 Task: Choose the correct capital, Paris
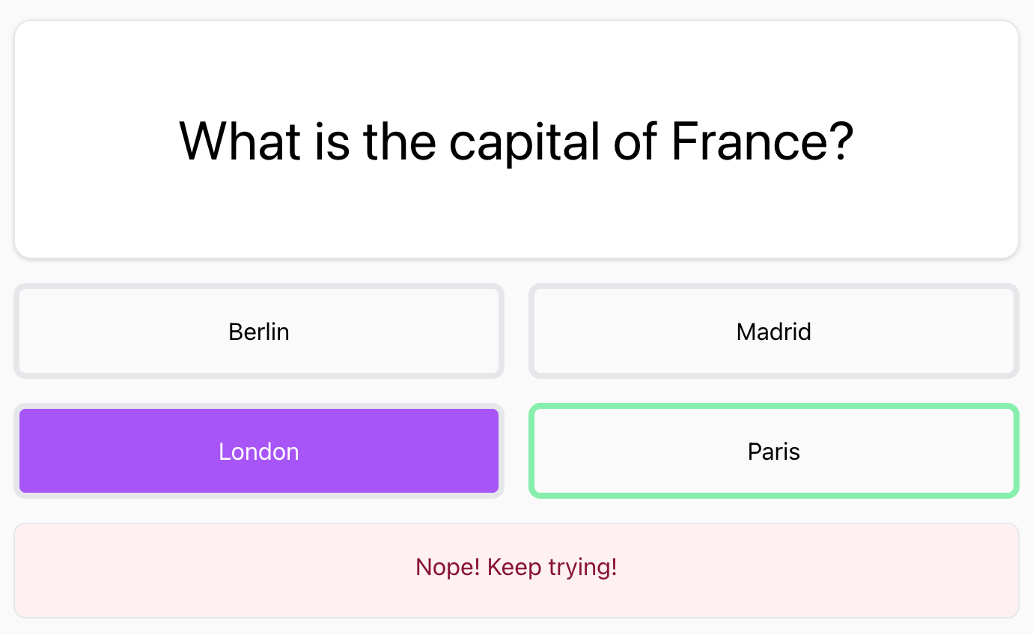[x=773, y=451]
